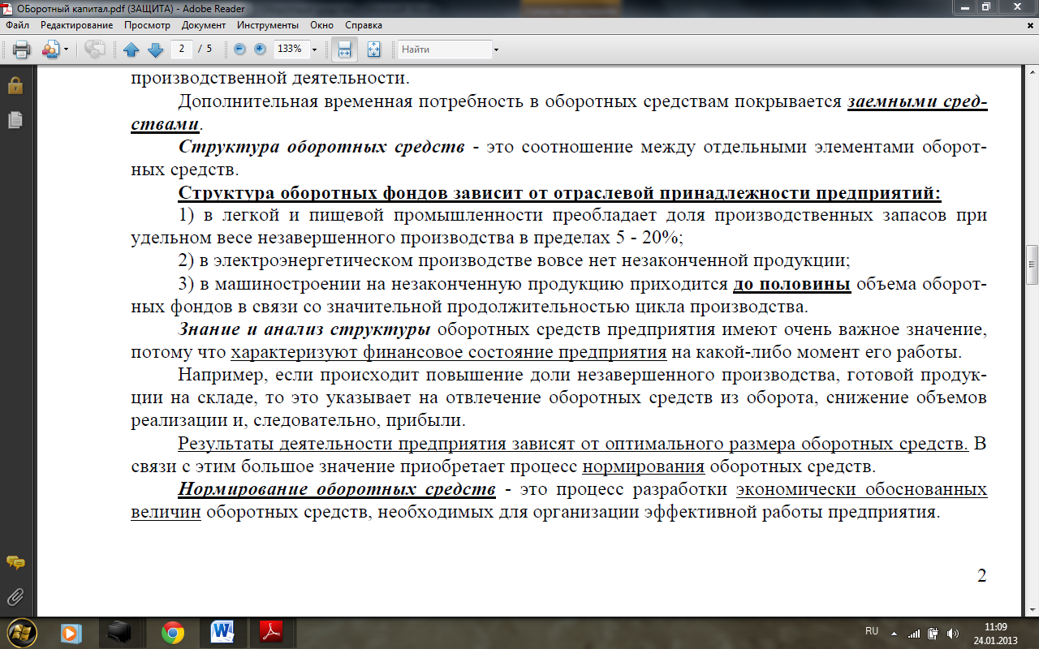Click the Найти search field
Viewport: 1039px width, 649px height.
pyautogui.click(x=445, y=49)
